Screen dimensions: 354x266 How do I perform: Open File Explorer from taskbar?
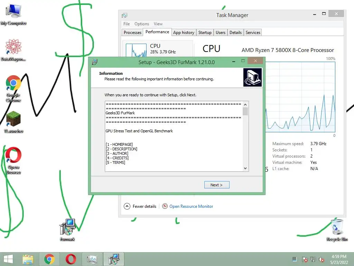(x=28, y=259)
